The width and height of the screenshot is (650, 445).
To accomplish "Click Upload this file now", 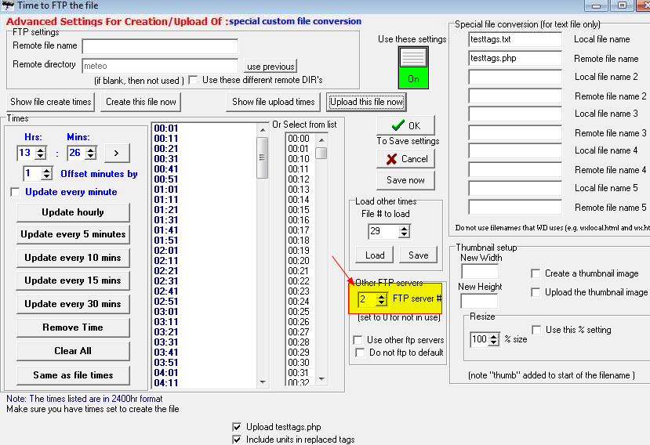I will [x=366, y=102].
